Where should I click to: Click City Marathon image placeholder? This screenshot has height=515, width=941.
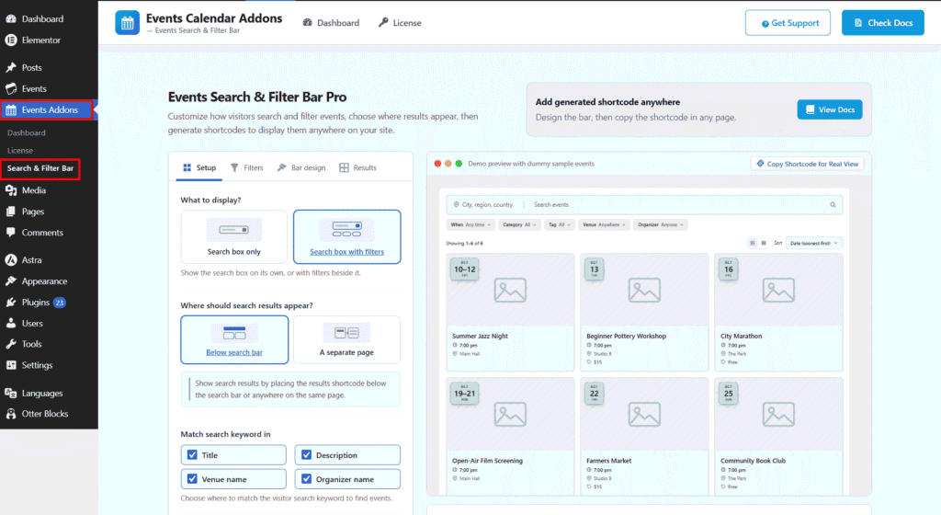point(778,290)
